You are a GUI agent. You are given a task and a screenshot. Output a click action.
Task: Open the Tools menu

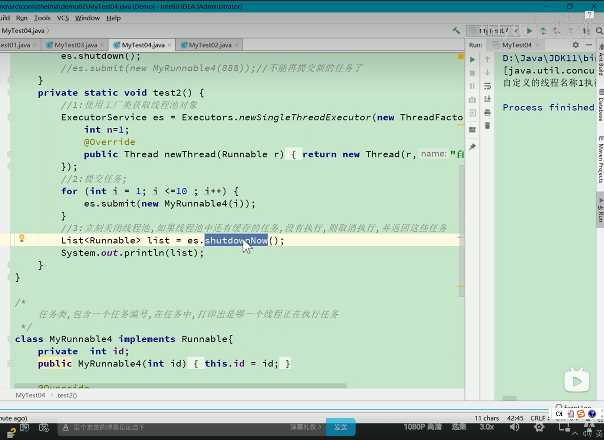(x=42, y=18)
